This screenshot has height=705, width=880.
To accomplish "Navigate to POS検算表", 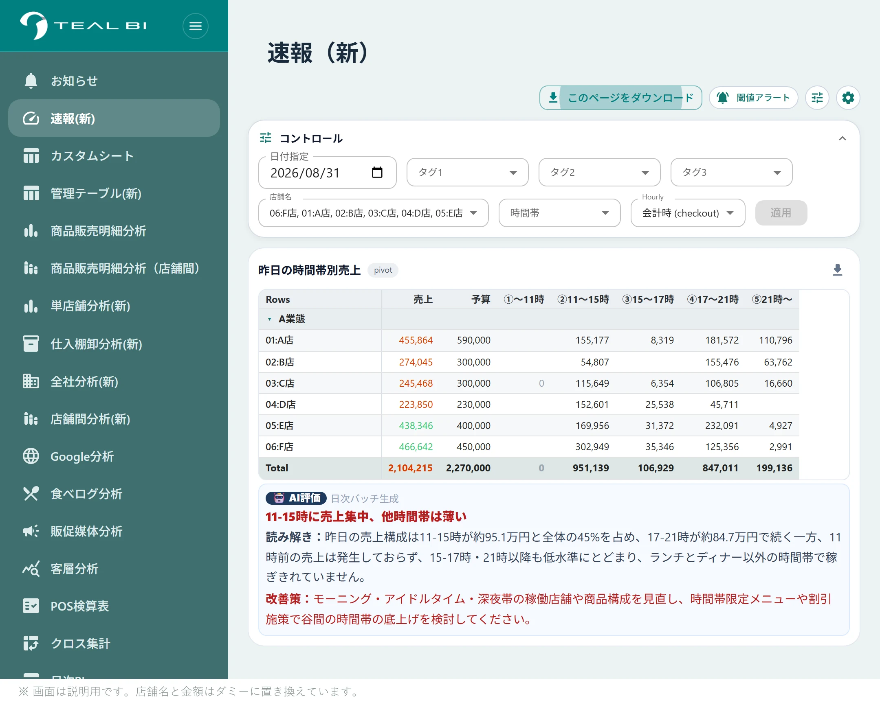I will (114, 606).
